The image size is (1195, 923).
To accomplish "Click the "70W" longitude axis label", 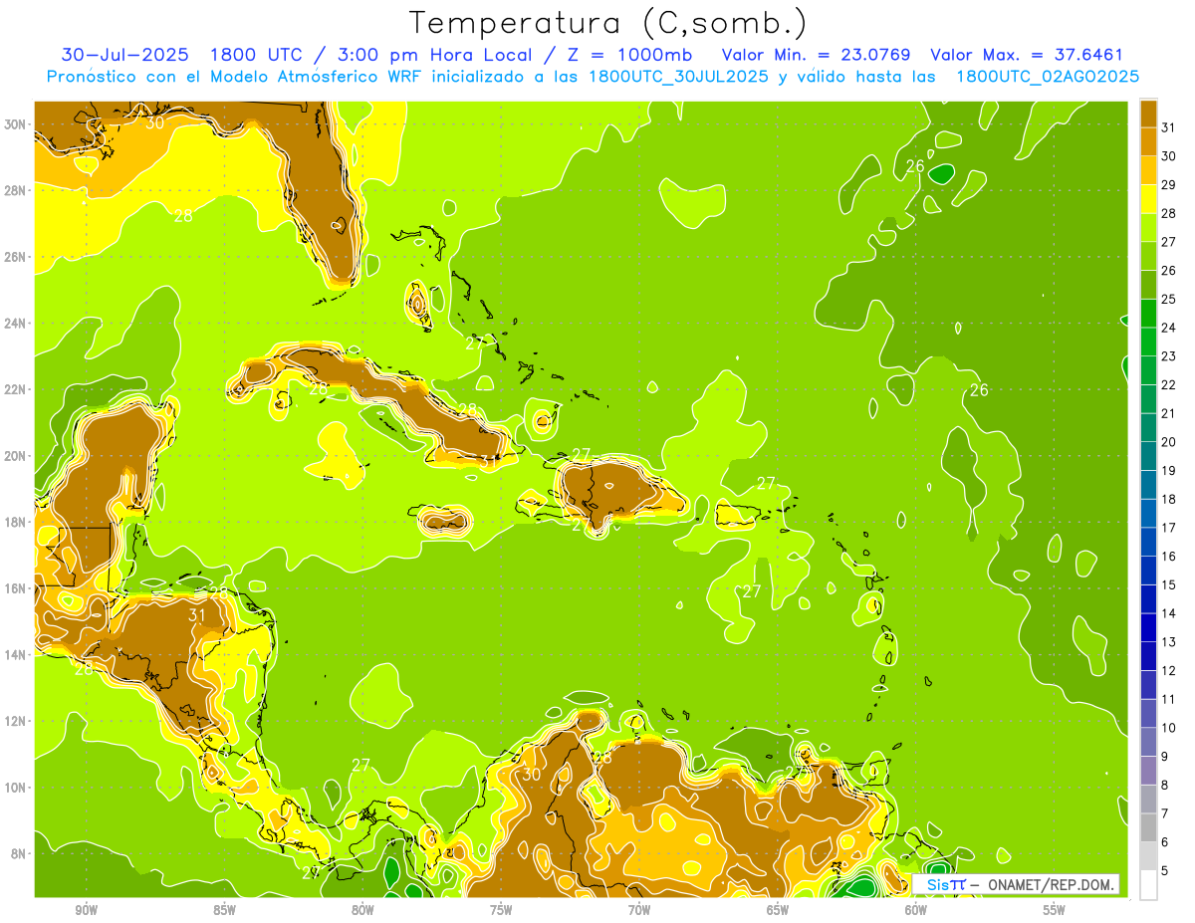I will 638,910.
